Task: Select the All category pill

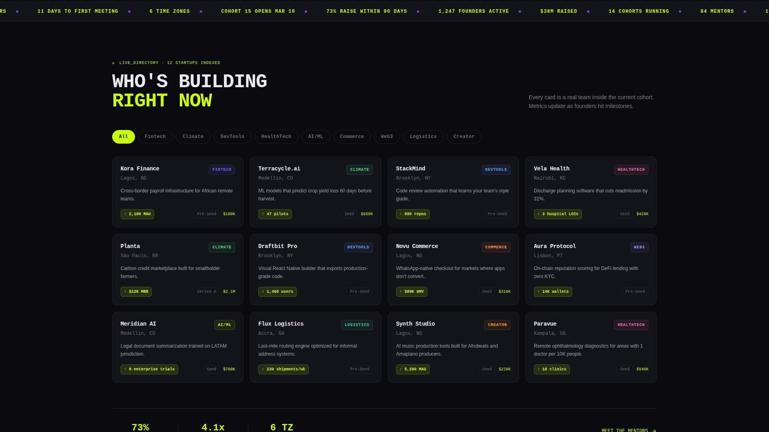Action: click(123, 136)
